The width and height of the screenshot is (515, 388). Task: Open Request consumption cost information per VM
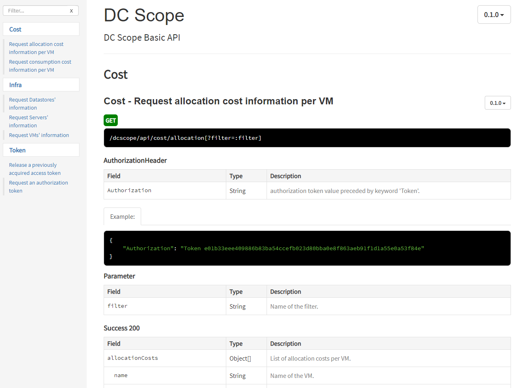40,66
